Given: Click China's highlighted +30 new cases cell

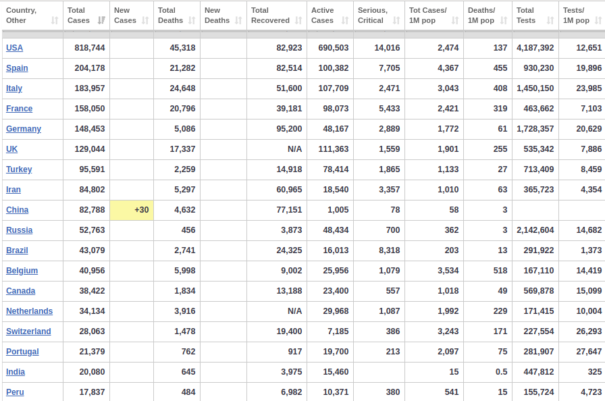Looking at the screenshot, I should pyautogui.click(x=132, y=210).
